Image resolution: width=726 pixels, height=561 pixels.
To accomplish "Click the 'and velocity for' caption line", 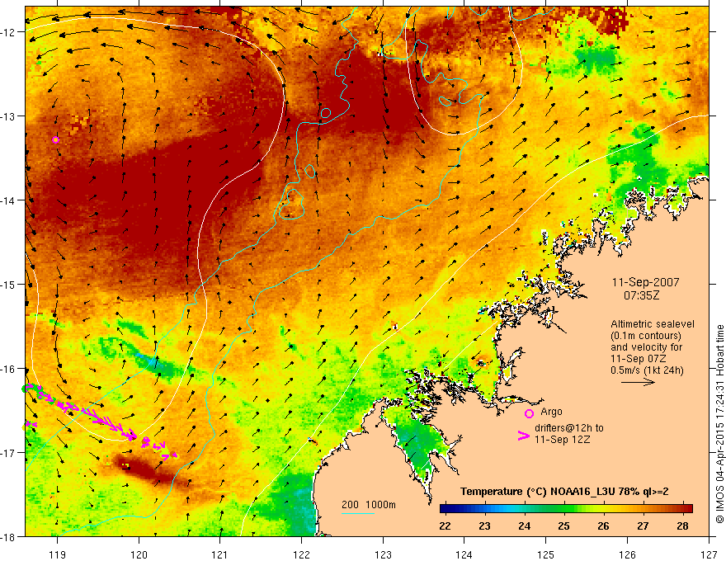I will coord(646,347).
